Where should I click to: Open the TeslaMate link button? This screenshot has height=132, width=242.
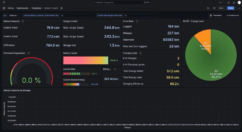pos(216,15)
